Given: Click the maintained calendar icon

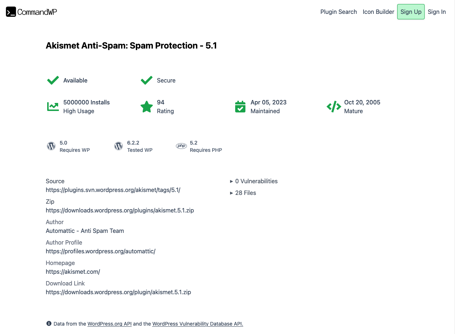Looking at the screenshot, I should [240, 107].
